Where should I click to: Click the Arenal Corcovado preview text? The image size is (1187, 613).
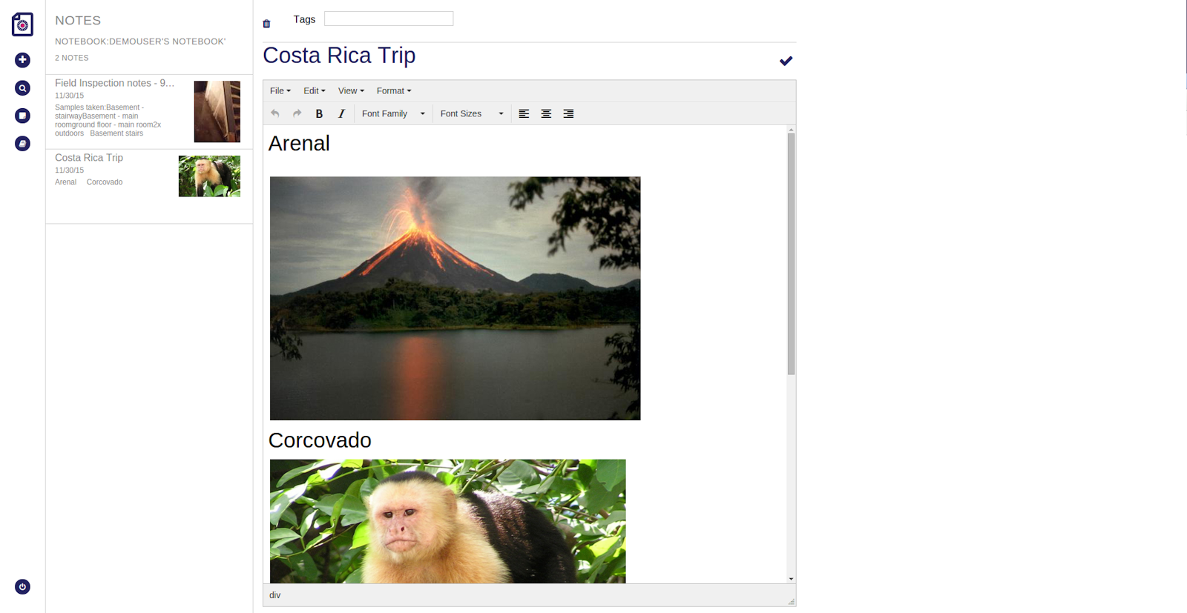89,182
